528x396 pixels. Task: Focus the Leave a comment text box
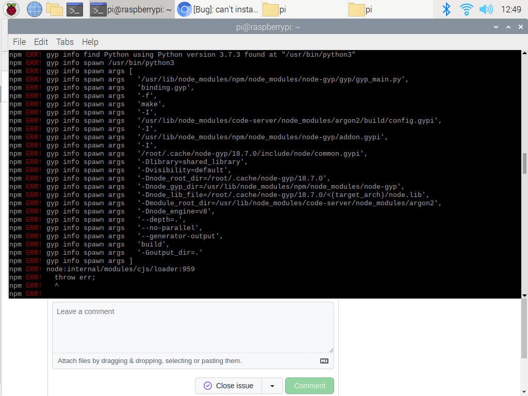[193, 327]
